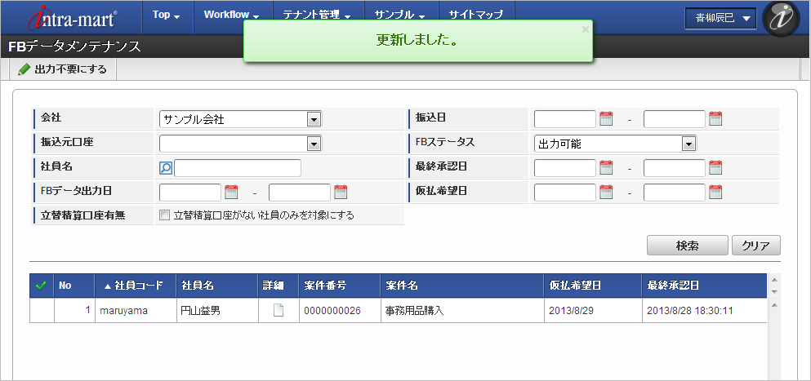Open the サンプル menu
This screenshot has width=811, height=381.
(x=400, y=16)
